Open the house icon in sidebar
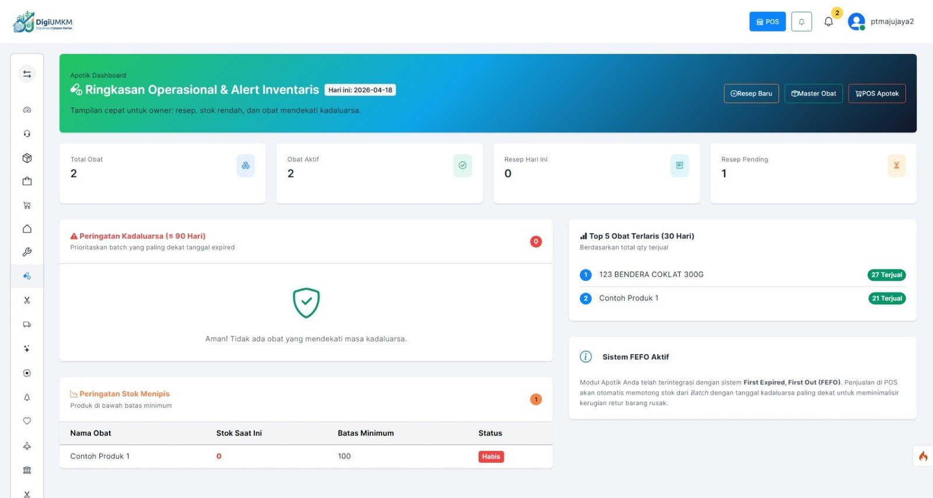Image resolution: width=933 pixels, height=498 pixels. [27, 229]
